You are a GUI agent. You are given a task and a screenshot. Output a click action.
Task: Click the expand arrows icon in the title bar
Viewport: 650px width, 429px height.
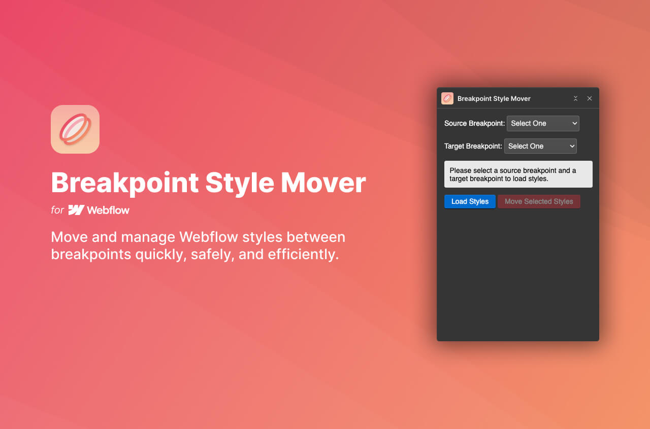tap(575, 98)
